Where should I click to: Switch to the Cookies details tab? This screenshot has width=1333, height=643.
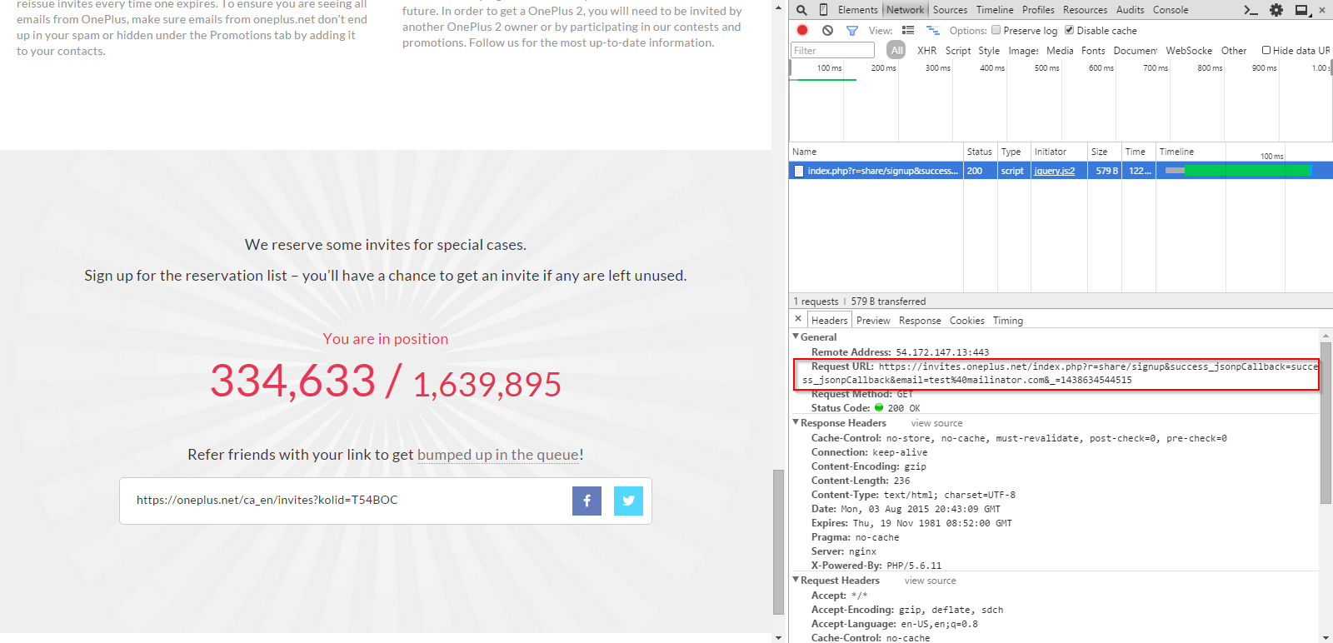pos(966,320)
